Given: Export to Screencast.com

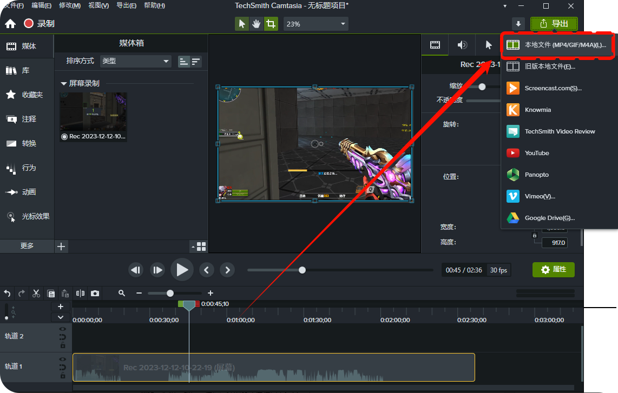Looking at the screenshot, I should pos(558,88).
